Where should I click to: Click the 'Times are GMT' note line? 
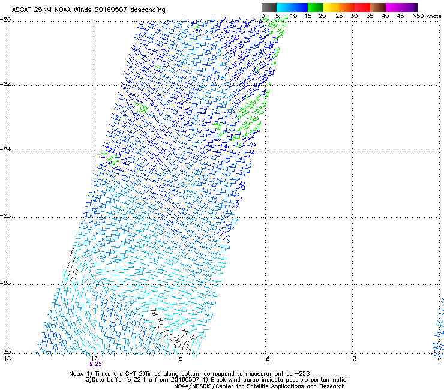[190, 374]
